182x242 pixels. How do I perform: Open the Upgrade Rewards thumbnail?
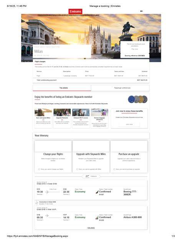pos(62,112)
